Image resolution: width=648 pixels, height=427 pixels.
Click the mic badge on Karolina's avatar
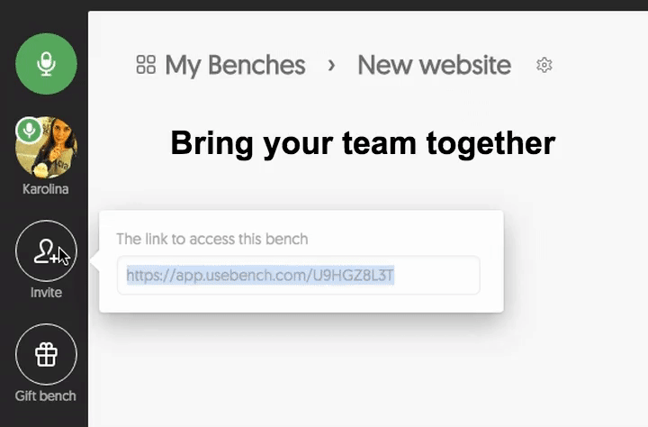pos(29,132)
